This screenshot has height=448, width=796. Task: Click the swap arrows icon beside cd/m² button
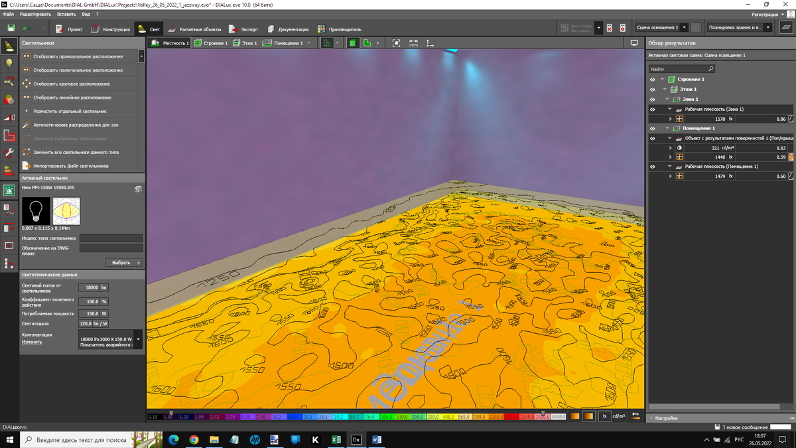click(x=635, y=416)
